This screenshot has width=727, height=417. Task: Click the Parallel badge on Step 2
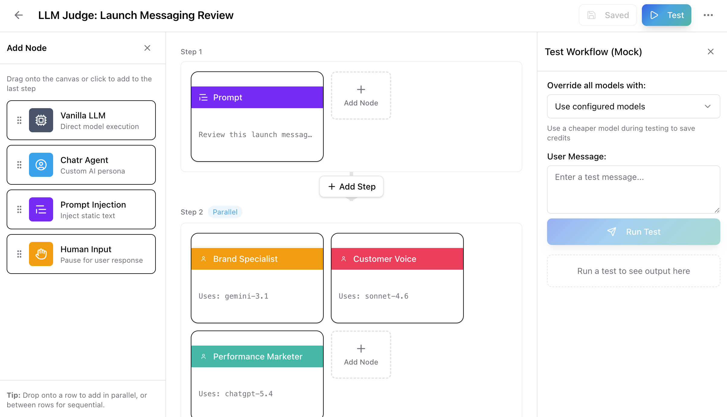[225, 212]
